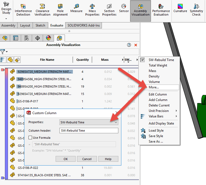The width and height of the screenshot is (206, 185).
Task: Choose Density from the menu
Action: (159, 76)
